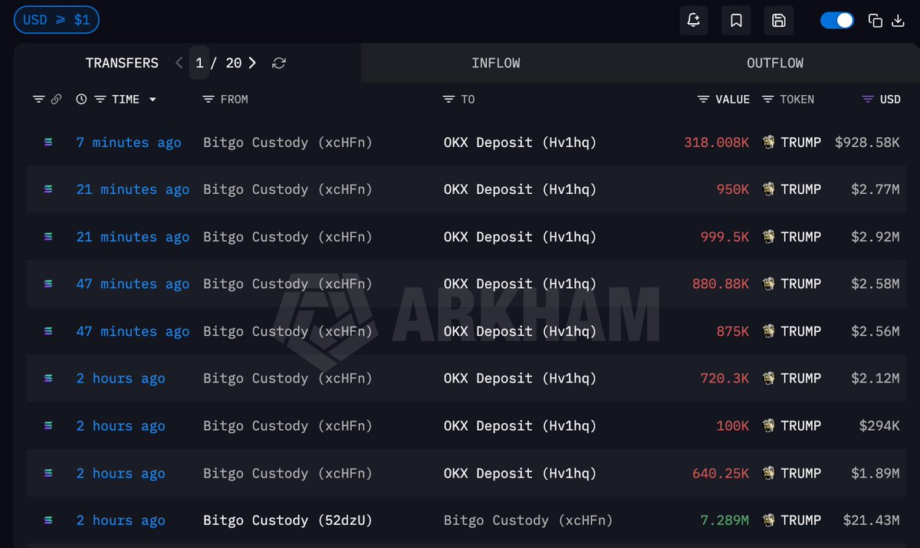Click the clock icon in TIME header
Viewport: 920px width, 548px height.
82,100
